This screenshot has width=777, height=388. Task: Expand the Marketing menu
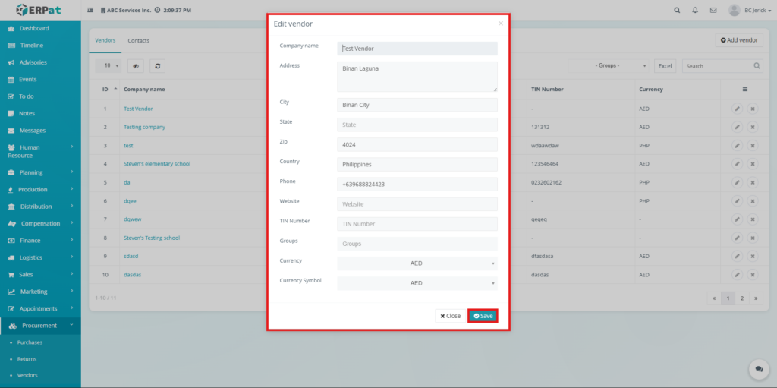(x=40, y=292)
